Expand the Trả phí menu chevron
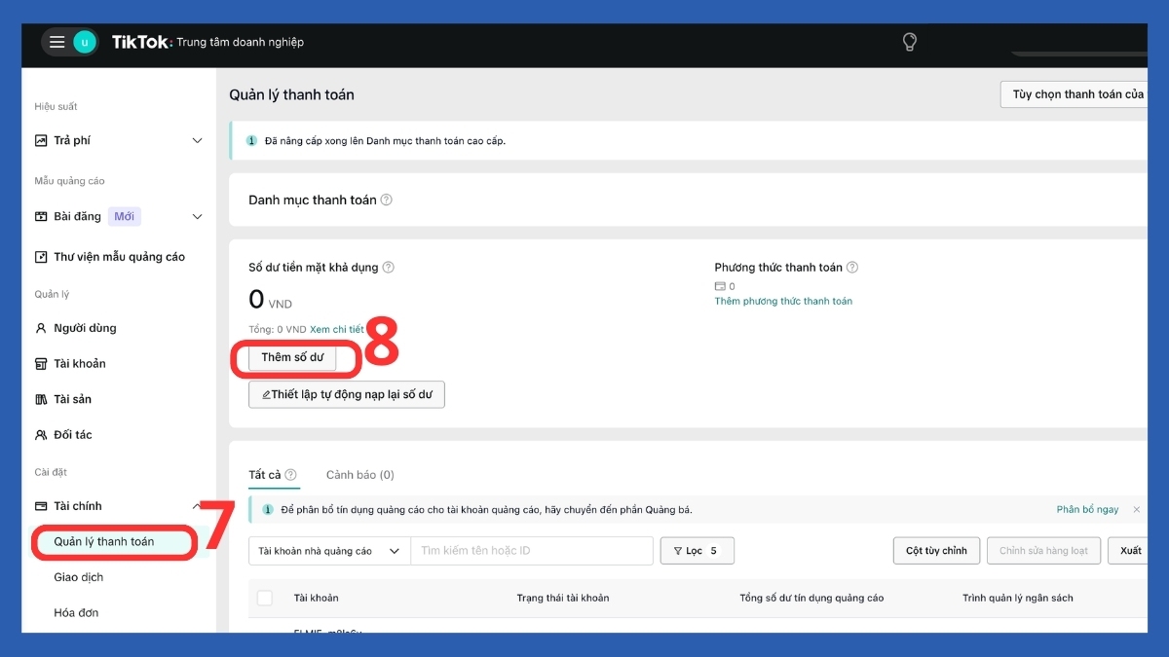The width and height of the screenshot is (1169, 657). (197, 140)
